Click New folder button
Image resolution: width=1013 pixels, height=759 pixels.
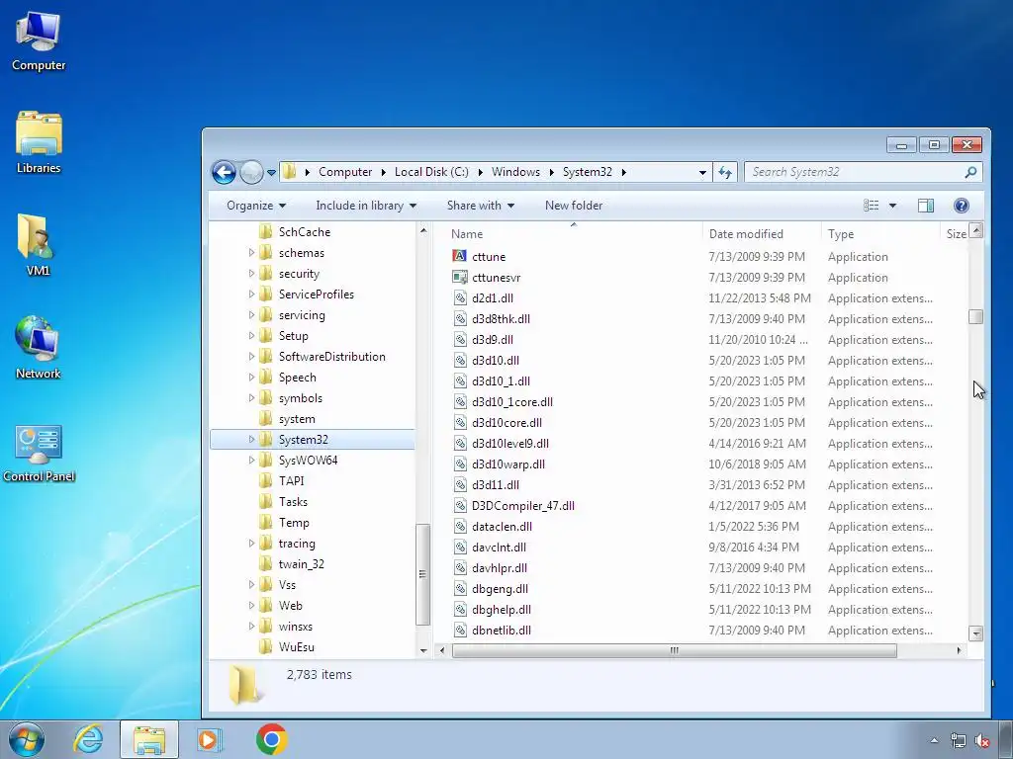click(574, 206)
